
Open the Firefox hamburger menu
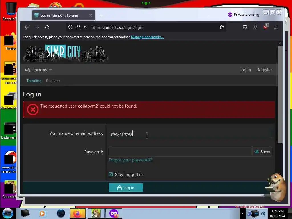tap(276, 27)
